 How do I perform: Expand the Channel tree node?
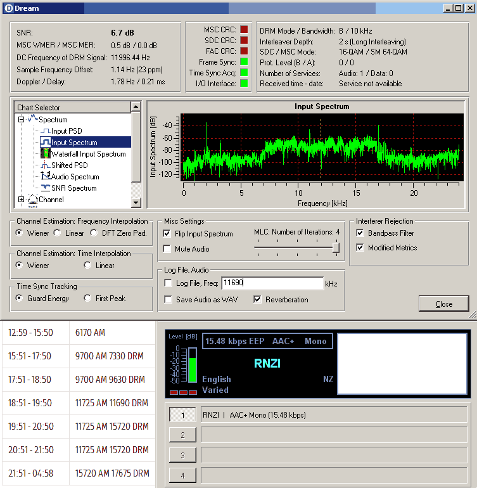[x=21, y=200]
